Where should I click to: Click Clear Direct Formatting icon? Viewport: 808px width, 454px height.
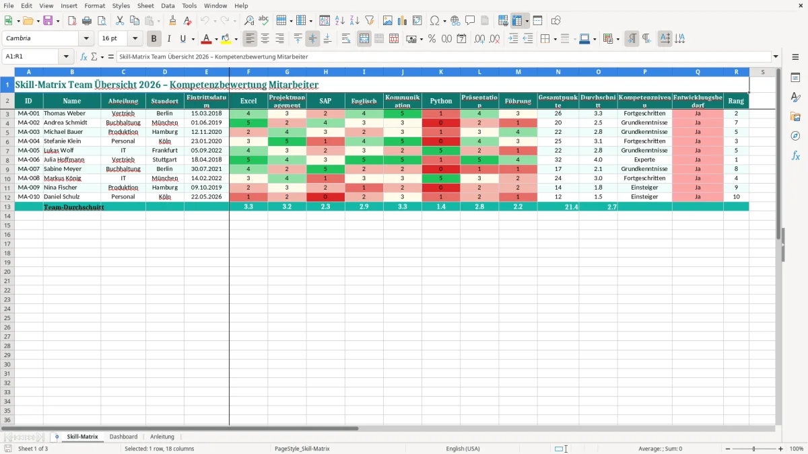[x=188, y=21]
